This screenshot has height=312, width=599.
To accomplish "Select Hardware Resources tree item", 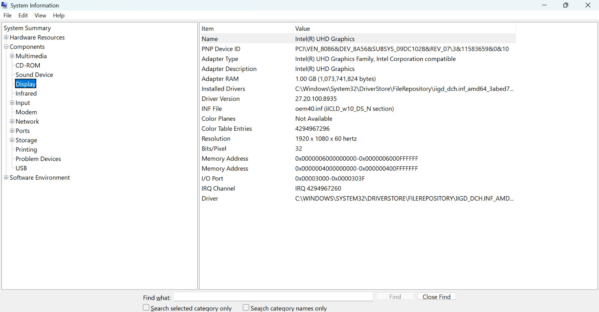I will point(37,37).
